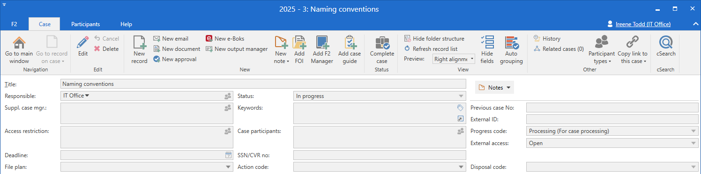This screenshot has height=174, width=701.
Task: Switch to the Case tab
Action: 45,24
